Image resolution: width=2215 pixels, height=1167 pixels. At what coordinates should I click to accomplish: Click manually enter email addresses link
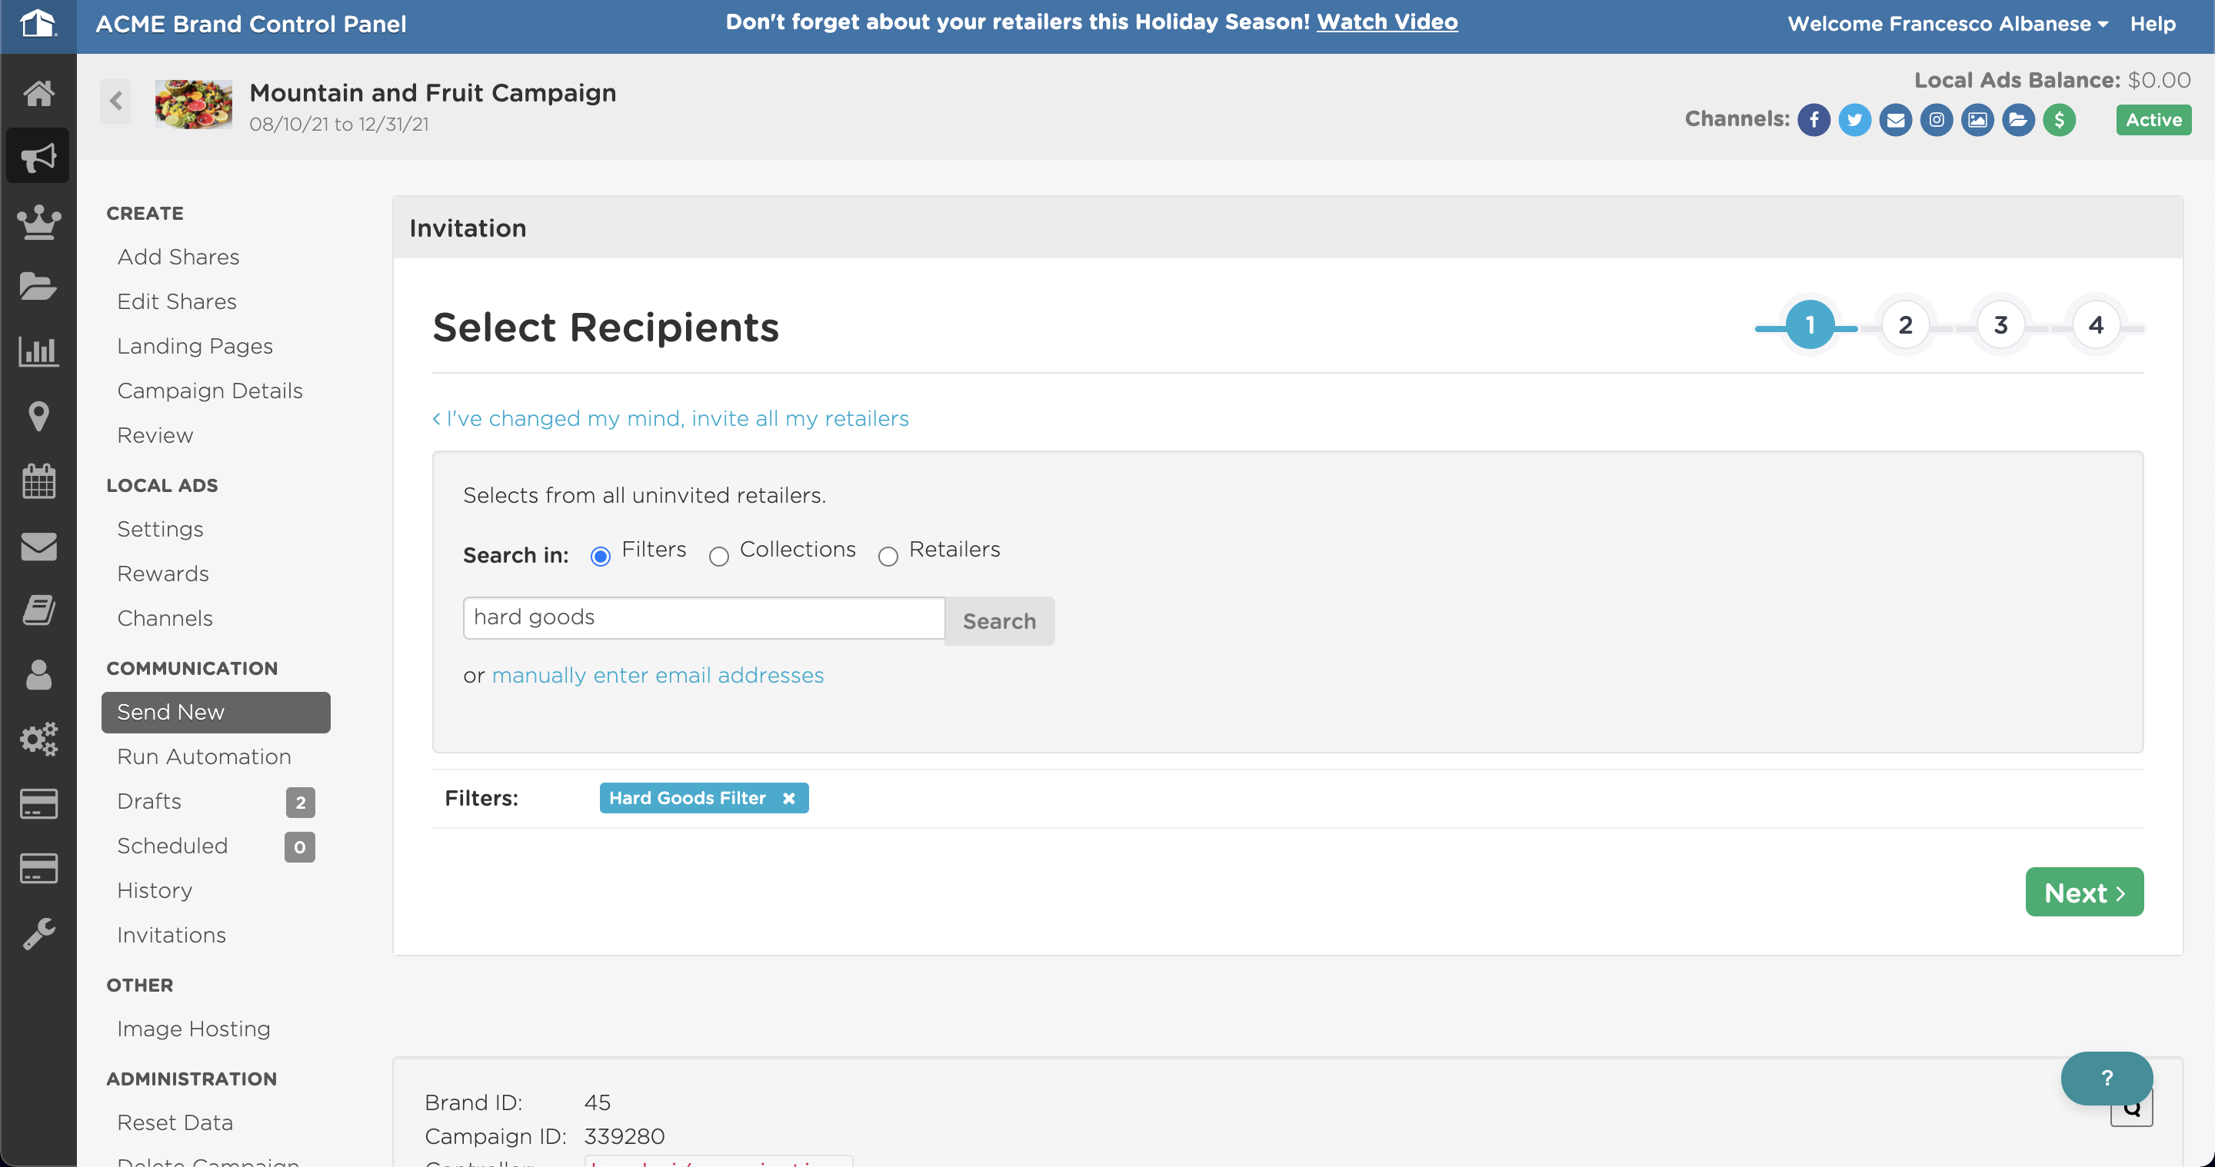[658, 676]
